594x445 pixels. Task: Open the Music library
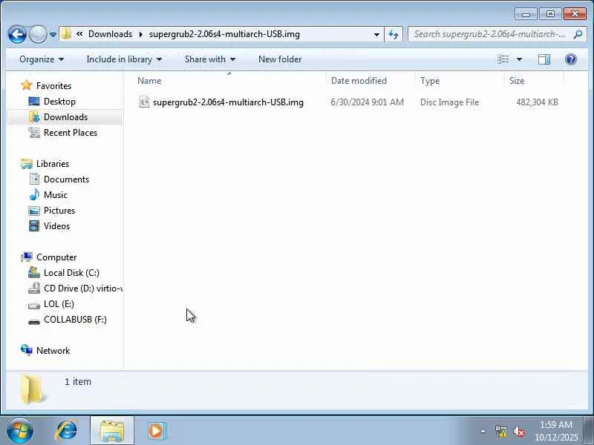click(x=56, y=194)
